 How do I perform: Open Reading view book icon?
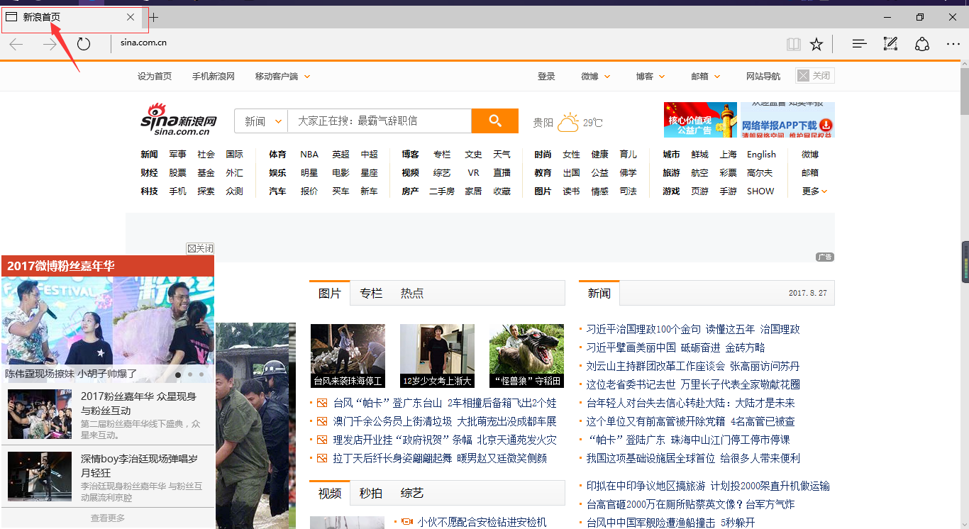tap(793, 44)
